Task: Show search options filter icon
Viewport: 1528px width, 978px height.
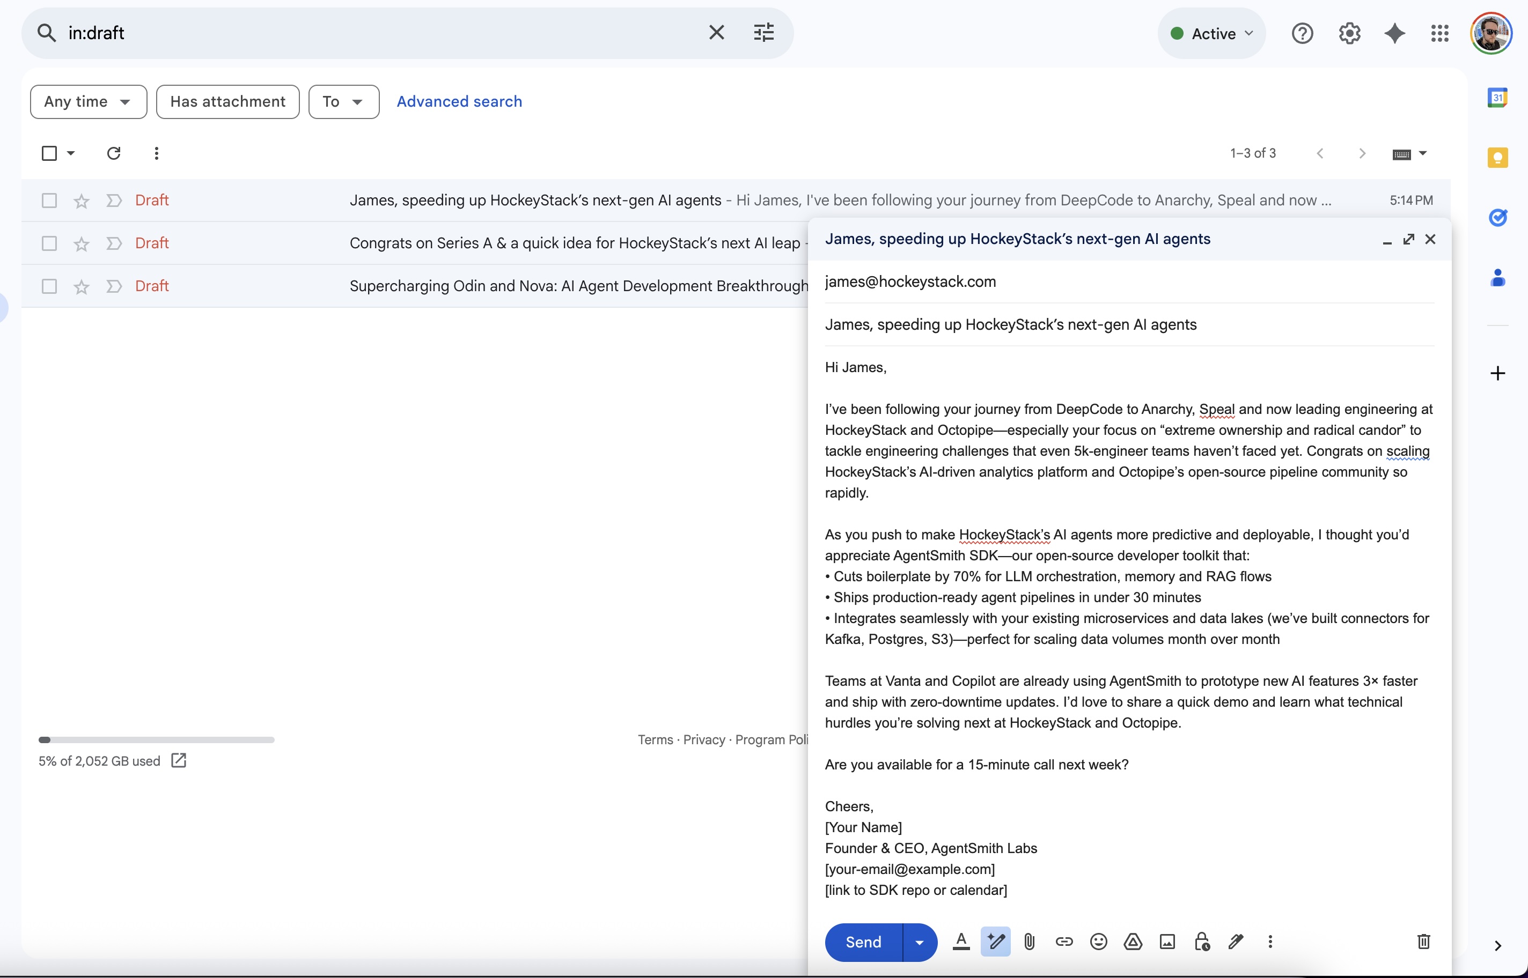Action: click(763, 32)
